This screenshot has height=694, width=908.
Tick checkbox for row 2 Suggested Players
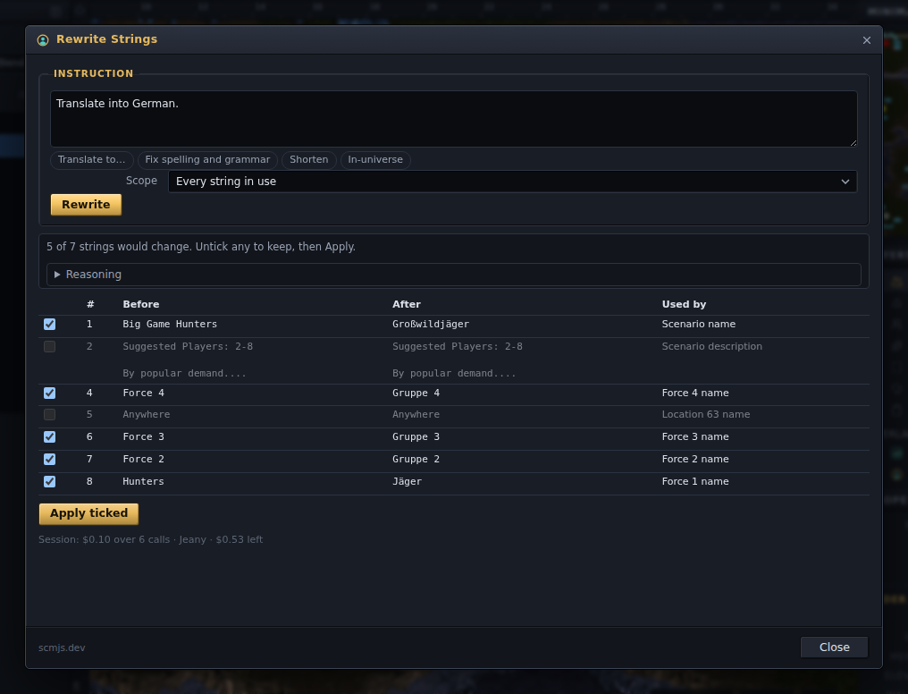click(x=50, y=346)
